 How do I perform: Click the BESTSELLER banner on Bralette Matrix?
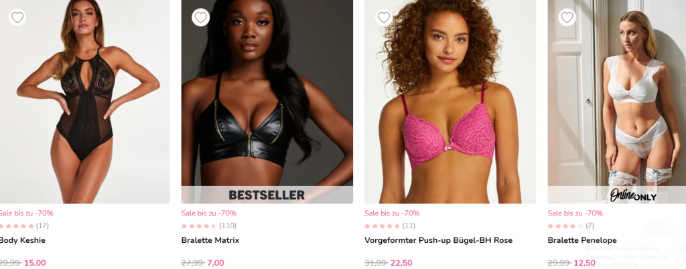point(267,195)
